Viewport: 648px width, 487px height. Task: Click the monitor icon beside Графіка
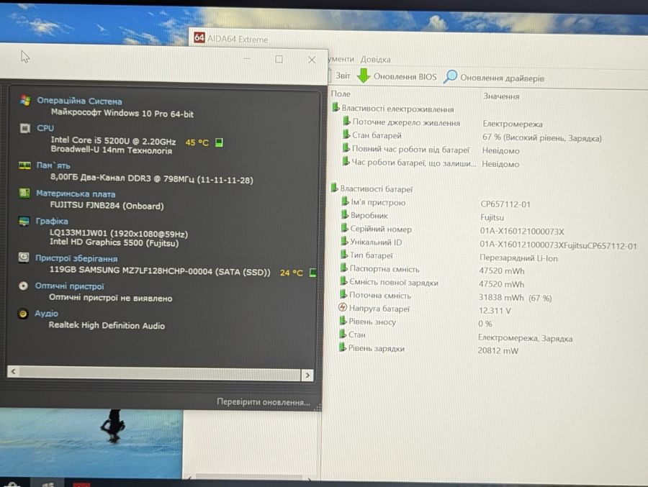click(x=24, y=221)
